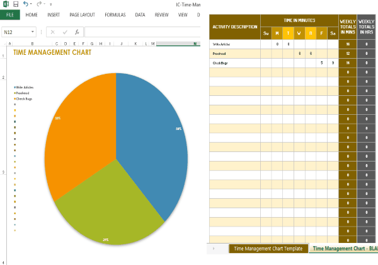
Task: Click the T day column header
Action: tap(289, 33)
